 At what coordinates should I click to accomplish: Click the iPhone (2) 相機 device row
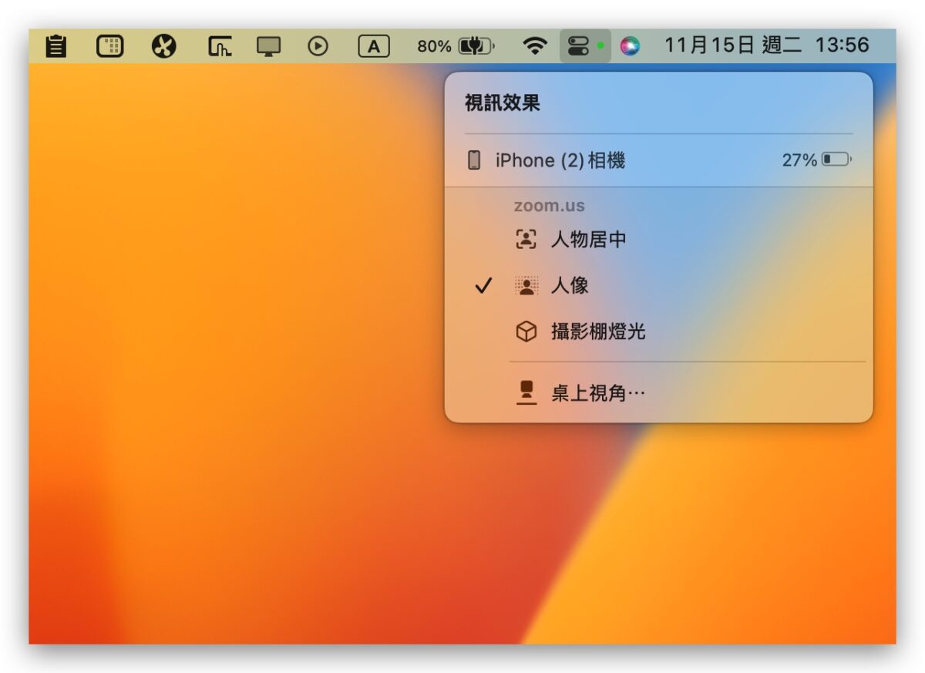pos(658,160)
